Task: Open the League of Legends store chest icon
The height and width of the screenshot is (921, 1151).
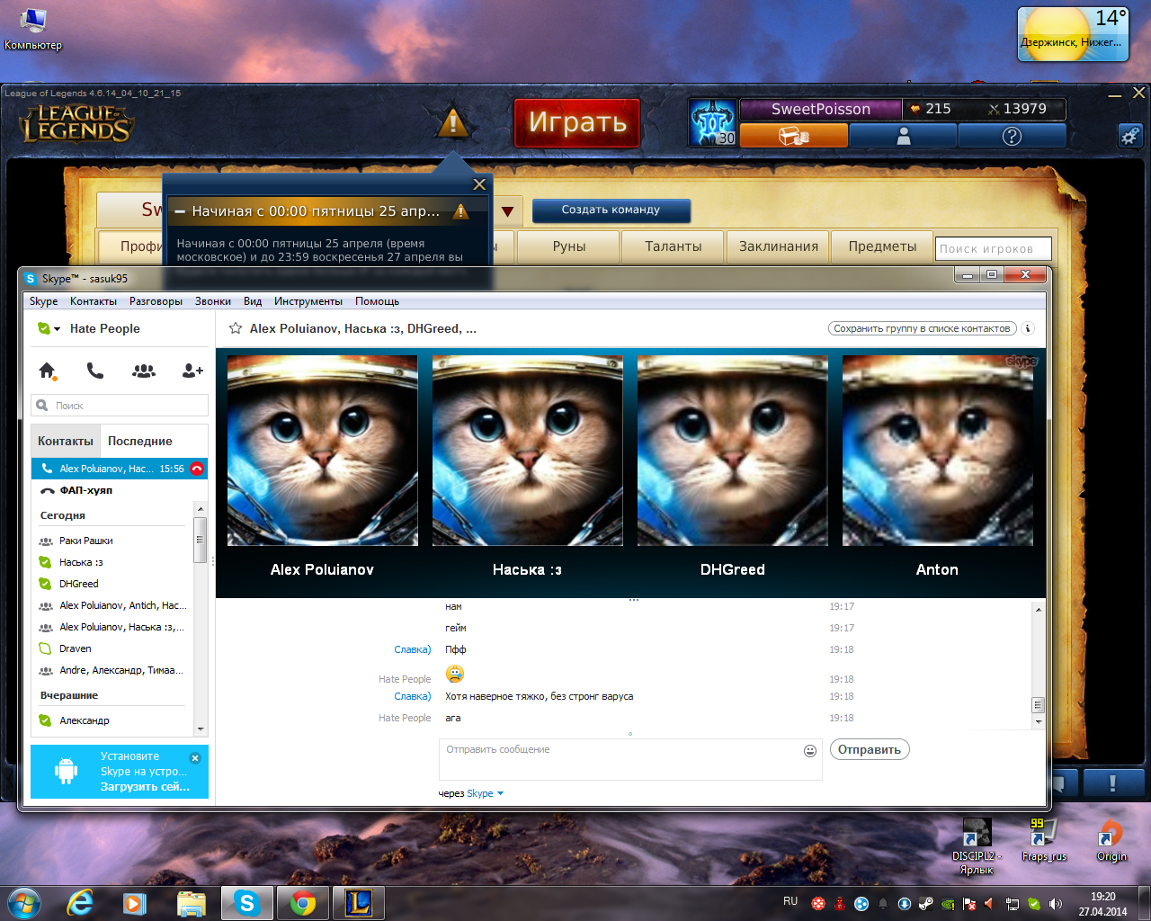Action: [794, 136]
